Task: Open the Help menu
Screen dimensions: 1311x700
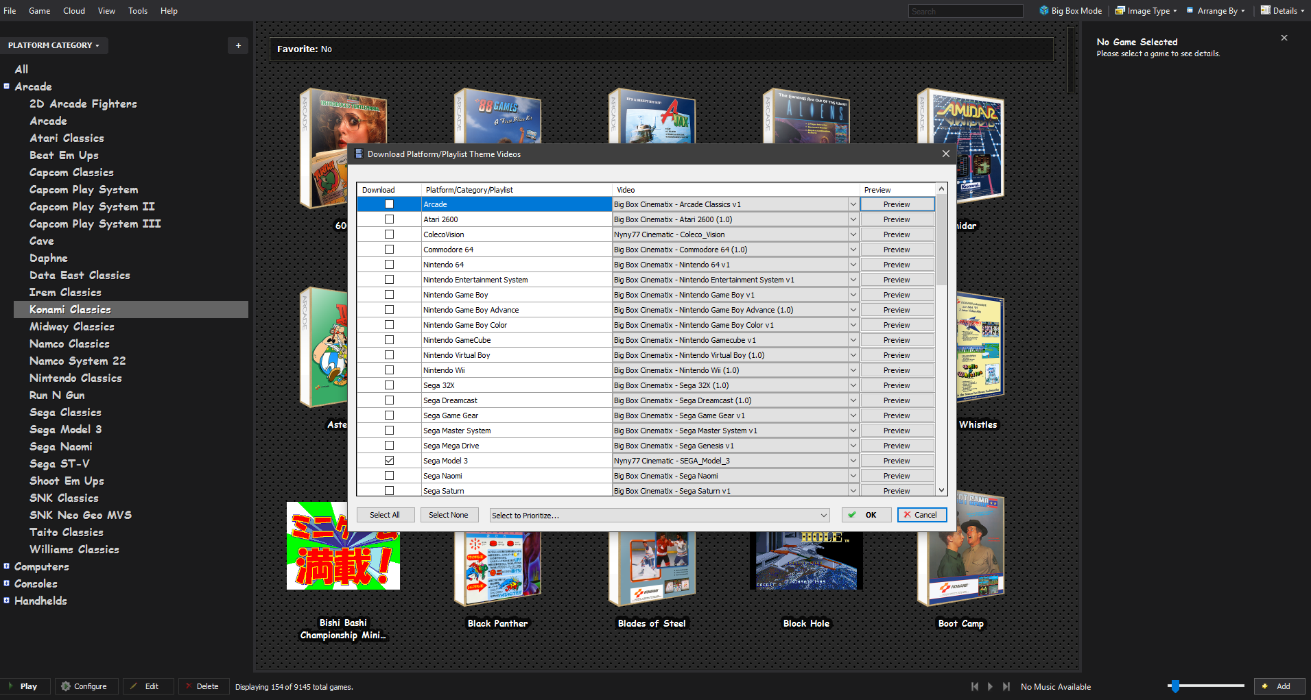Action: click(x=169, y=11)
